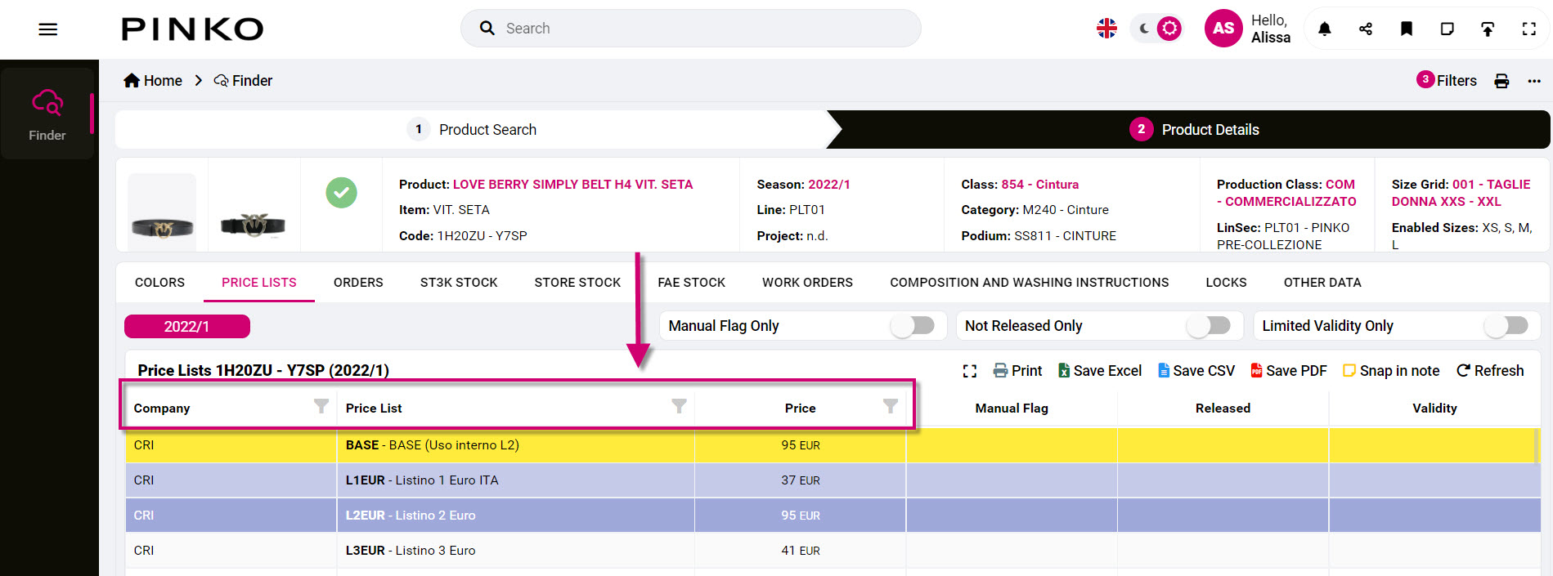
Task: Switch to the PRICE LISTS tab
Action: (x=259, y=283)
